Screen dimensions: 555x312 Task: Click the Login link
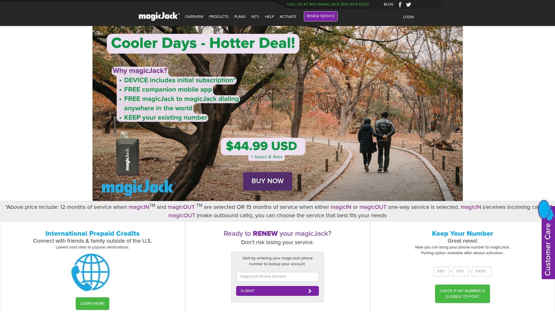408,17
